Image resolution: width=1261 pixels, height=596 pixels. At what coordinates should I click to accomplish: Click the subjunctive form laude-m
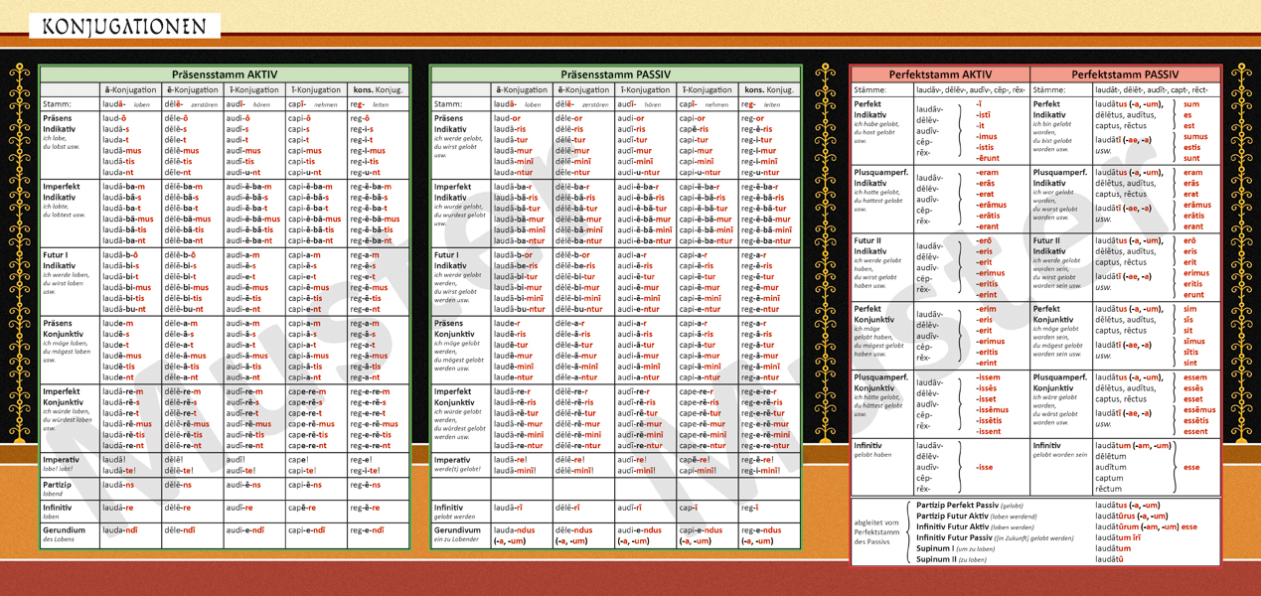coord(117,324)
